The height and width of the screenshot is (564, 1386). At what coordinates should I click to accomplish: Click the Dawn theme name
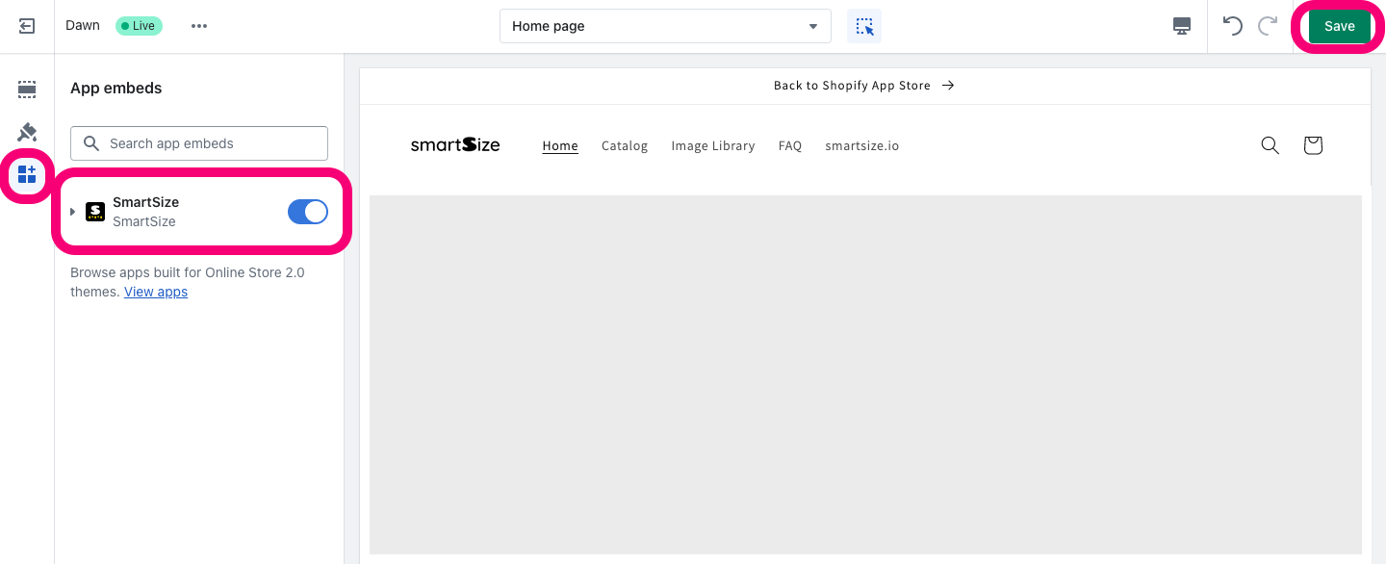83,25
